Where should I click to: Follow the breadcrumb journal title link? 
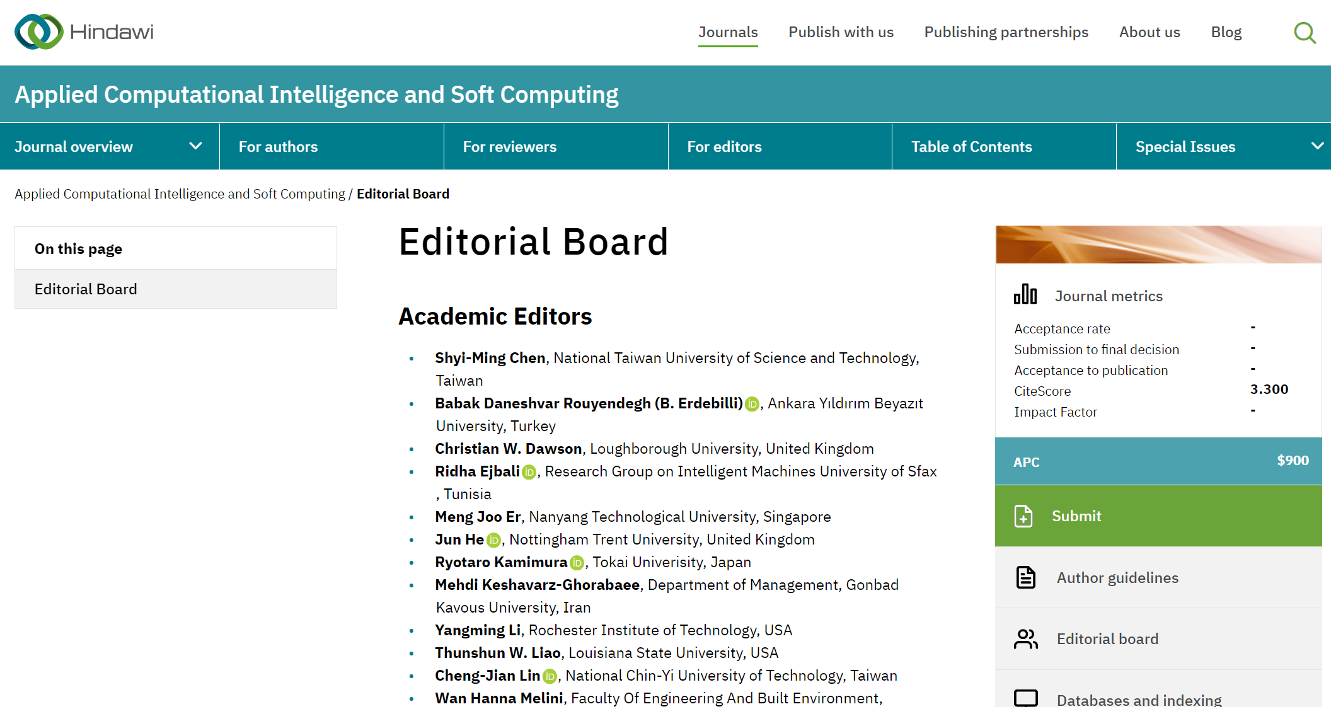(180, 193)
